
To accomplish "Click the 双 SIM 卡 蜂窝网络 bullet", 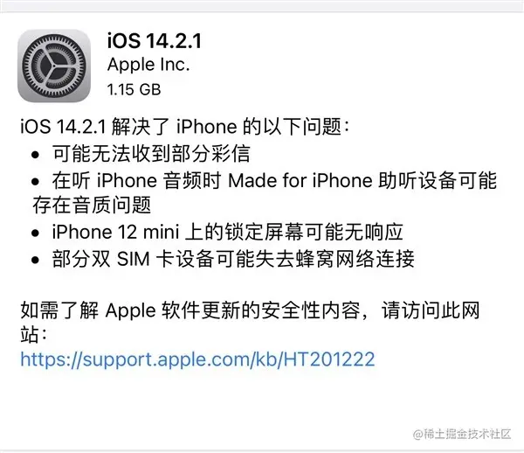I will pyautogui.click(x=233, y=259).
